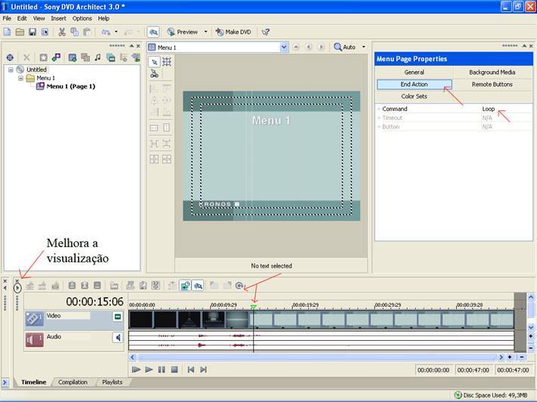Click timeline zoom-out minus button
The image size is (537, 402).
click(522, 357)
